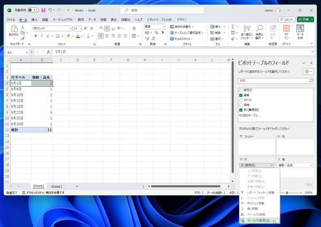Open the pivot field pane gear settings
321x227 pixels.
click(307, 71)
